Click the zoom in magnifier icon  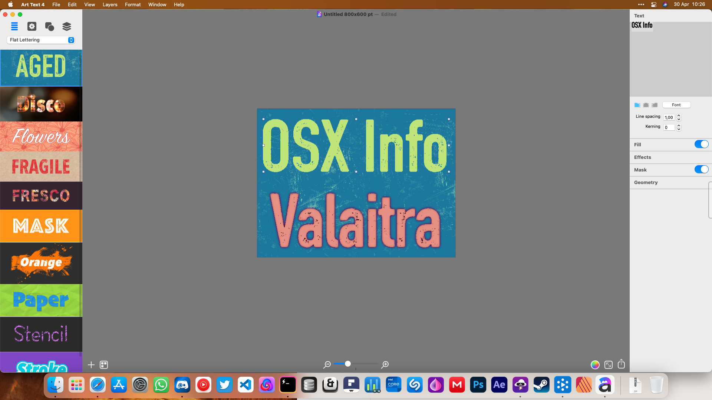[x=385, y=365]
